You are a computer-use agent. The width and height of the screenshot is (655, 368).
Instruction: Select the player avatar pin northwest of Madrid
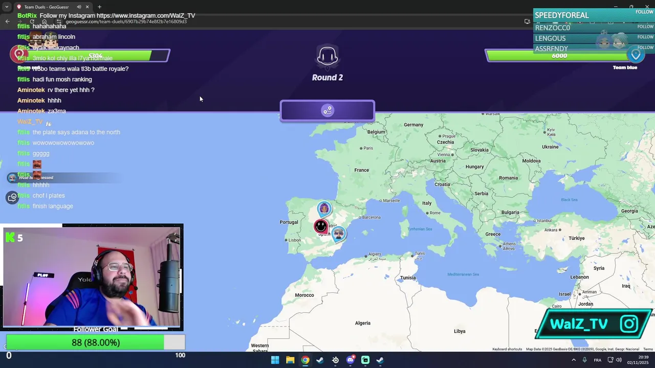(x=324, y=209)
